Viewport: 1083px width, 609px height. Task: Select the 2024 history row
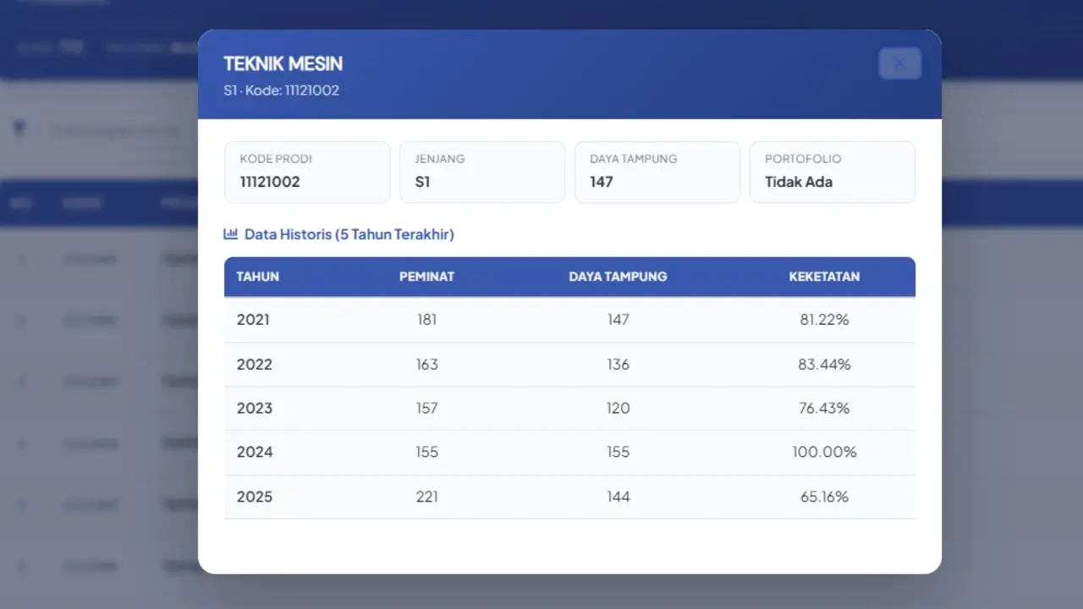point(569,453)
